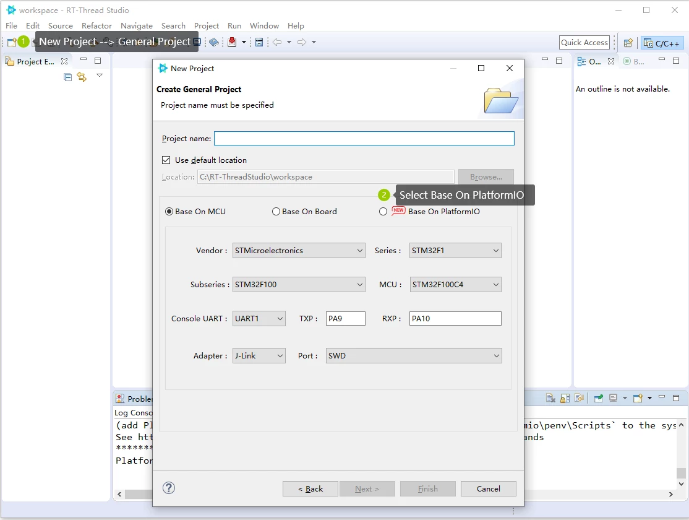689x520 pixels.
Task: Open the forward history dropdown arrow
Action: [314, 42]
